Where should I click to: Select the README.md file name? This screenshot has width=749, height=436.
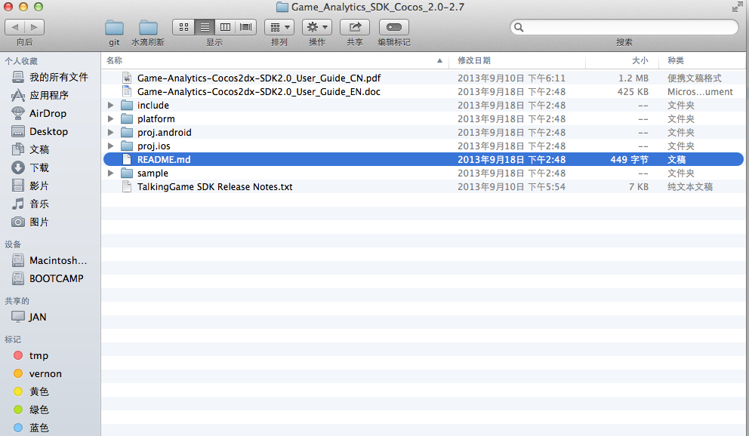coord(164,160)
